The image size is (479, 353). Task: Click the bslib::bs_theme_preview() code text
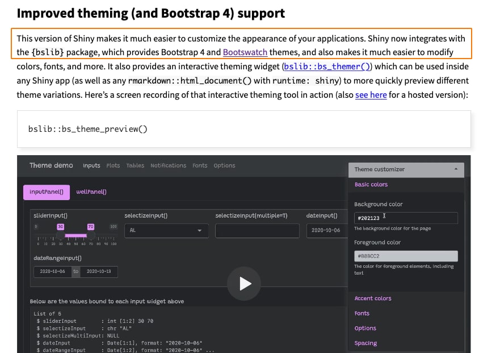(x=87, y=129)
